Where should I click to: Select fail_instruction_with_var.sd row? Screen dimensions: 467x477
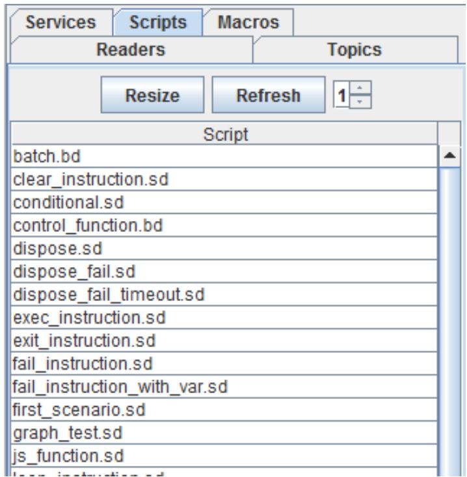[224, 387]
